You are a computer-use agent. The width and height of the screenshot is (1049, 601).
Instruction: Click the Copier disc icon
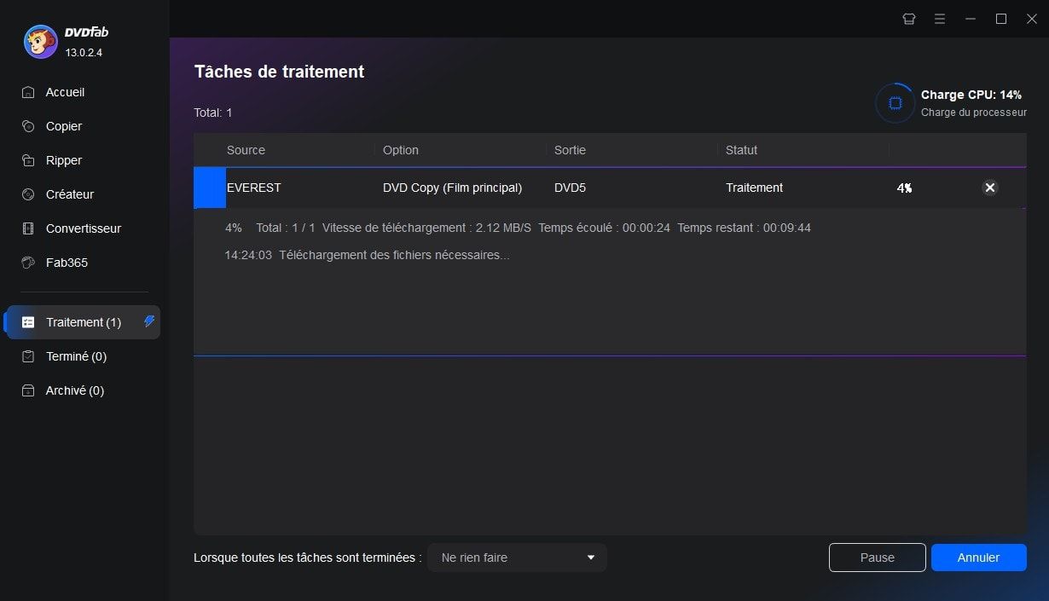(28, 126)
